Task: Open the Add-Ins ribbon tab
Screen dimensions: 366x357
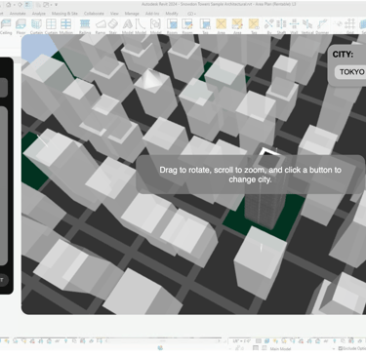Action: tap(152, 14)
